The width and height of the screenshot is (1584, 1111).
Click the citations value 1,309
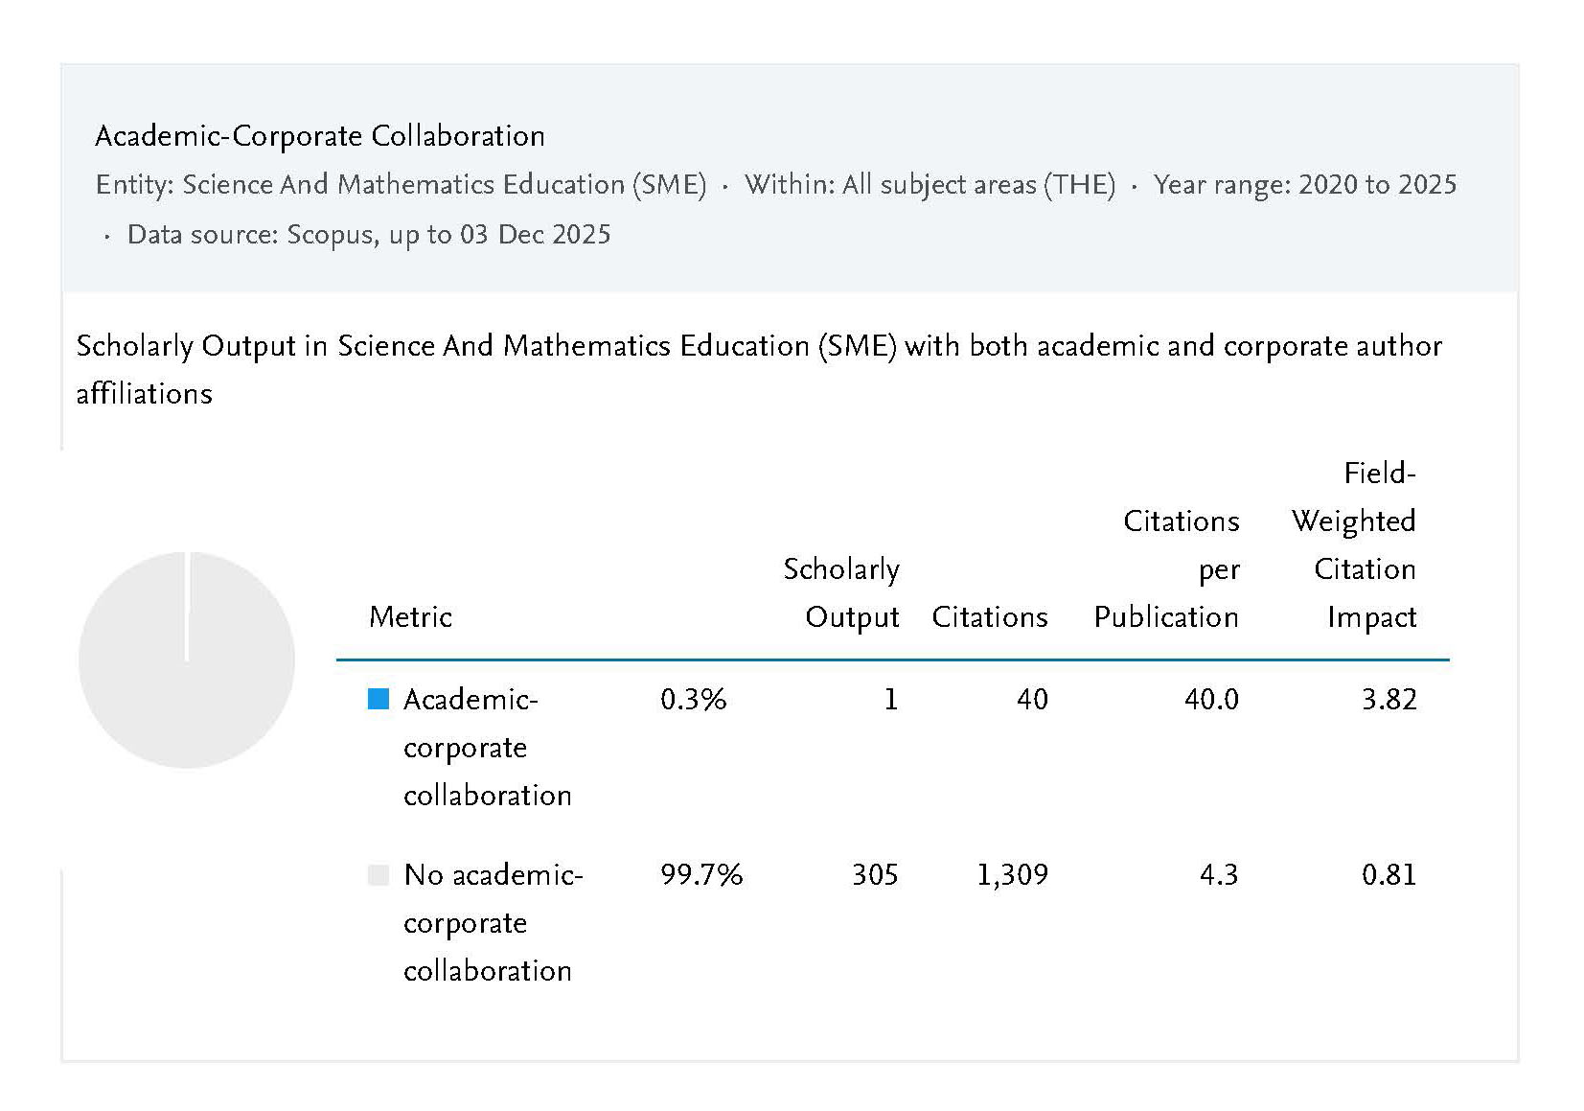coord(1012,874)
